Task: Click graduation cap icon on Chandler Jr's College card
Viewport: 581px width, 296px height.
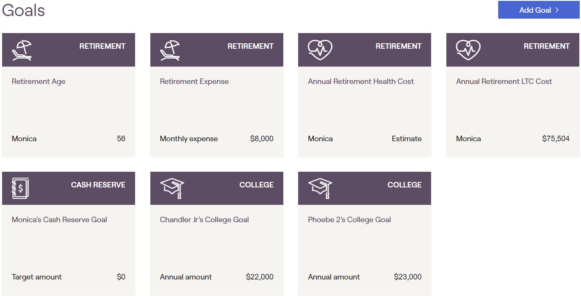Action: [x=172, y=188]
